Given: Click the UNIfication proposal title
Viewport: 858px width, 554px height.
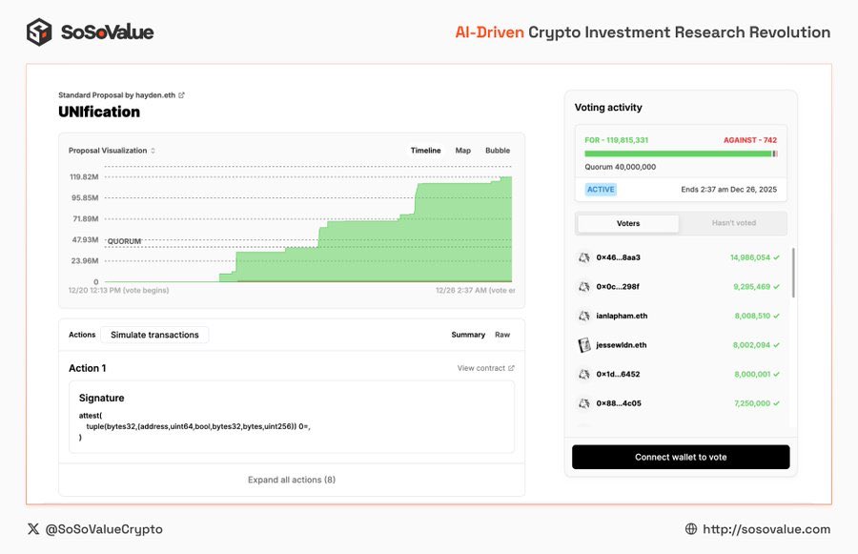Looking at the screenshot, I should point(99,112).
